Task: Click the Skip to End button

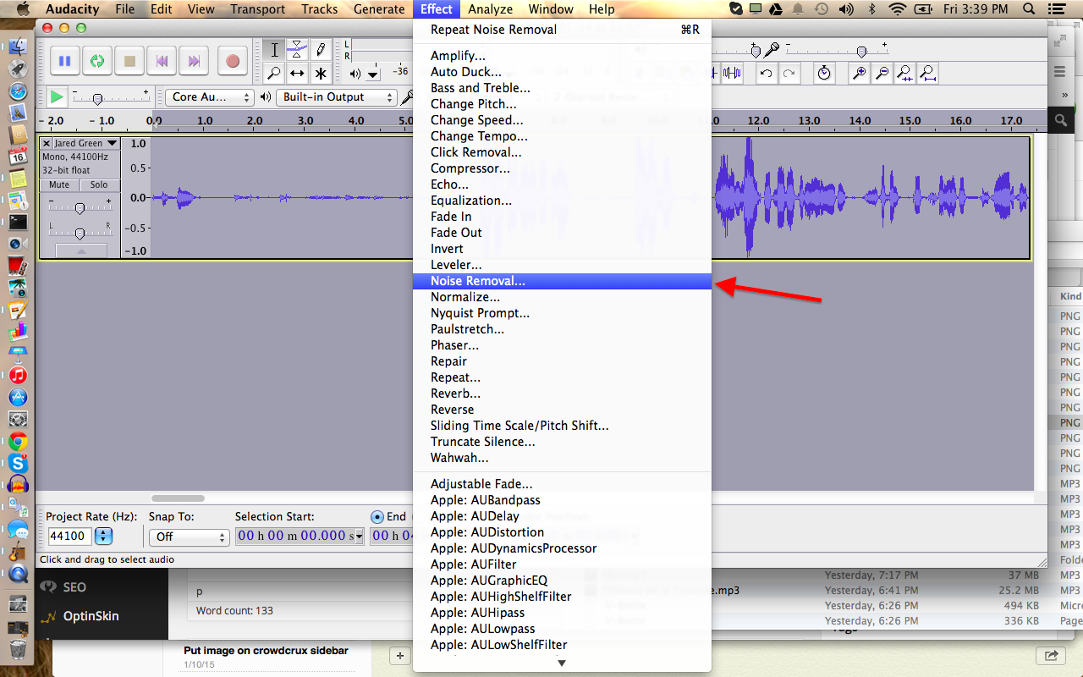Action: [x=194, y=61]
